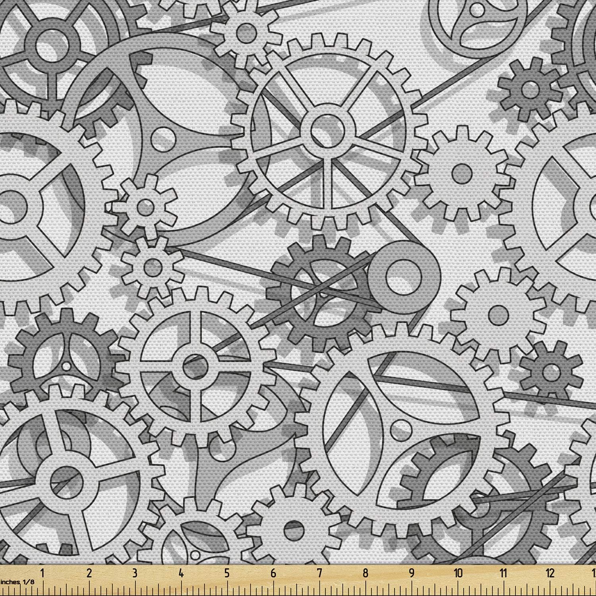The image size is (596, 596).
Task: Select the number "10" on the ruler
Action: [x=458, y=573]
